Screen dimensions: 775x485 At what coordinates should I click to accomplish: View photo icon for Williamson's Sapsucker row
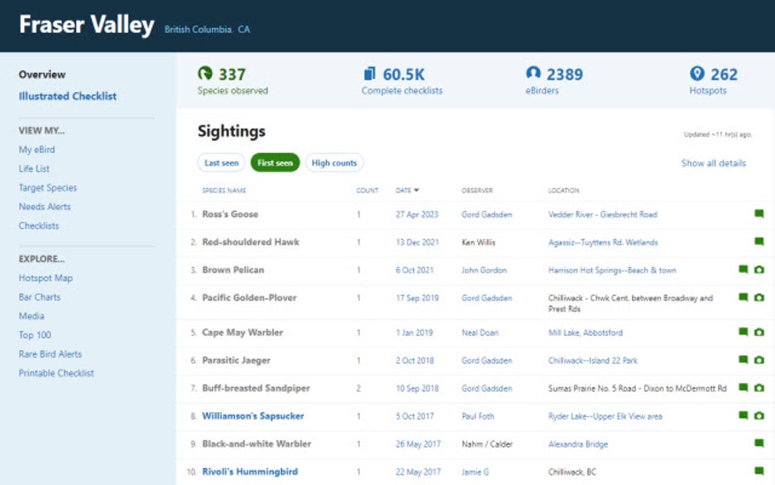click(759, 415)
